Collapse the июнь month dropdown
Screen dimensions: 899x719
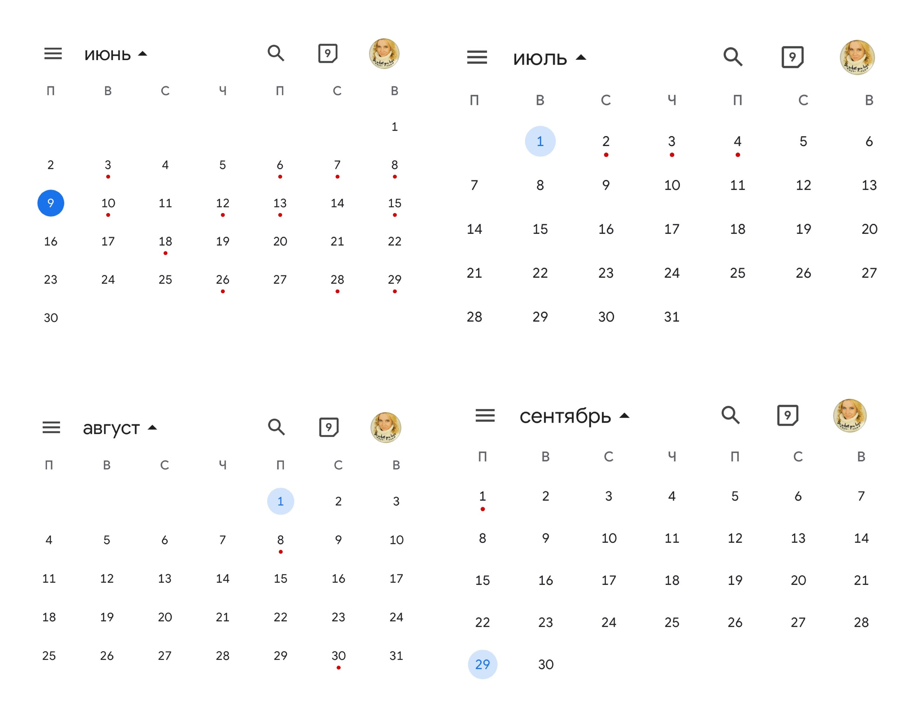(143, 54)
